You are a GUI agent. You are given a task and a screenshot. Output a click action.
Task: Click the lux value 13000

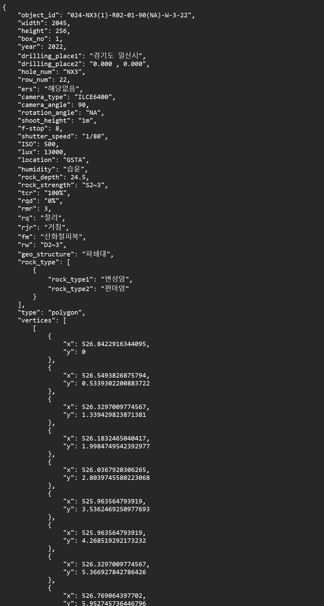pyautogui.click(x=54, y=152)
